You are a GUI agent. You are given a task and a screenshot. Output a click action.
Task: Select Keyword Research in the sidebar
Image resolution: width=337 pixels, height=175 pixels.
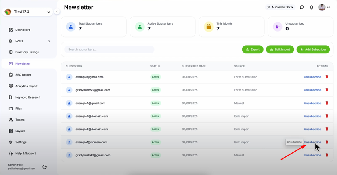click(28, 97)
